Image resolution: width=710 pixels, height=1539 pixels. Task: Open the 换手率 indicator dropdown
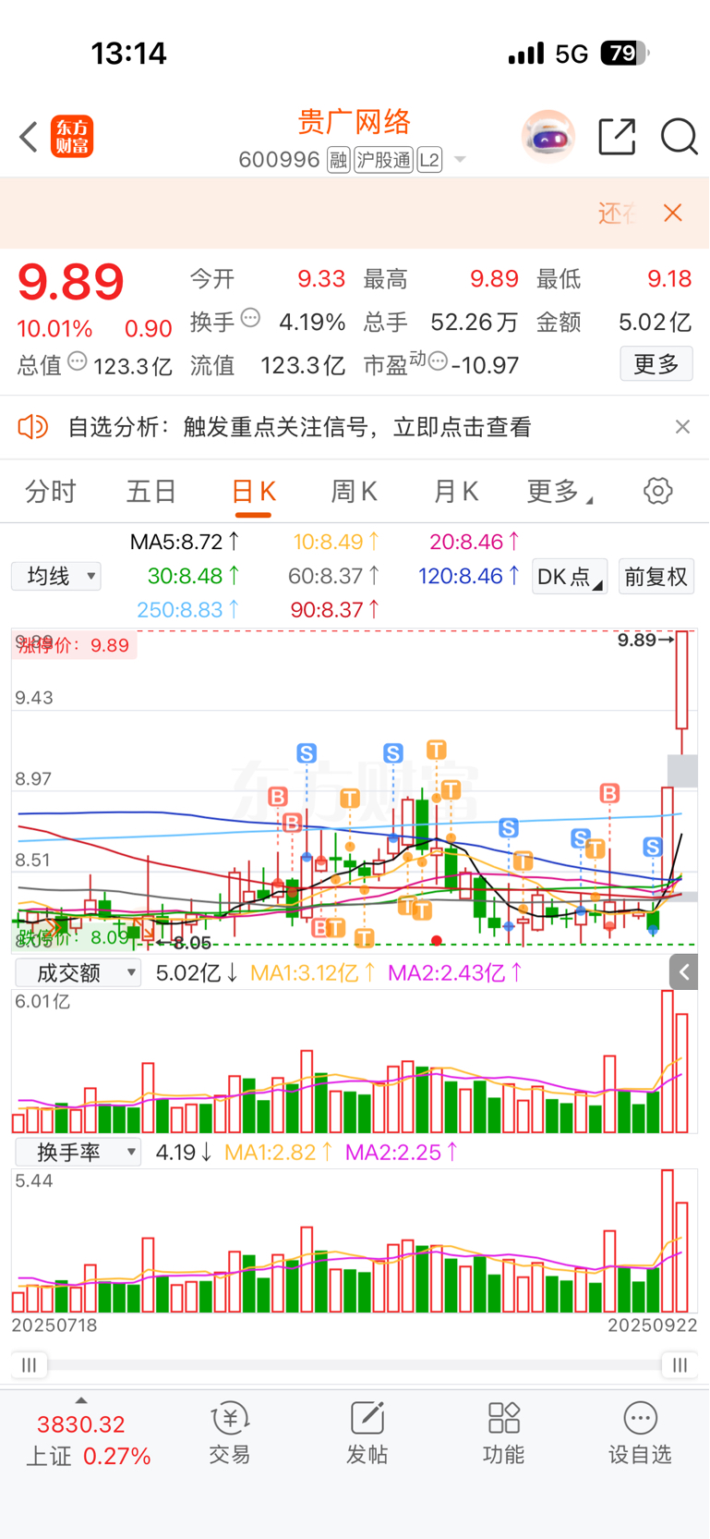click(x=78, y=1152)
